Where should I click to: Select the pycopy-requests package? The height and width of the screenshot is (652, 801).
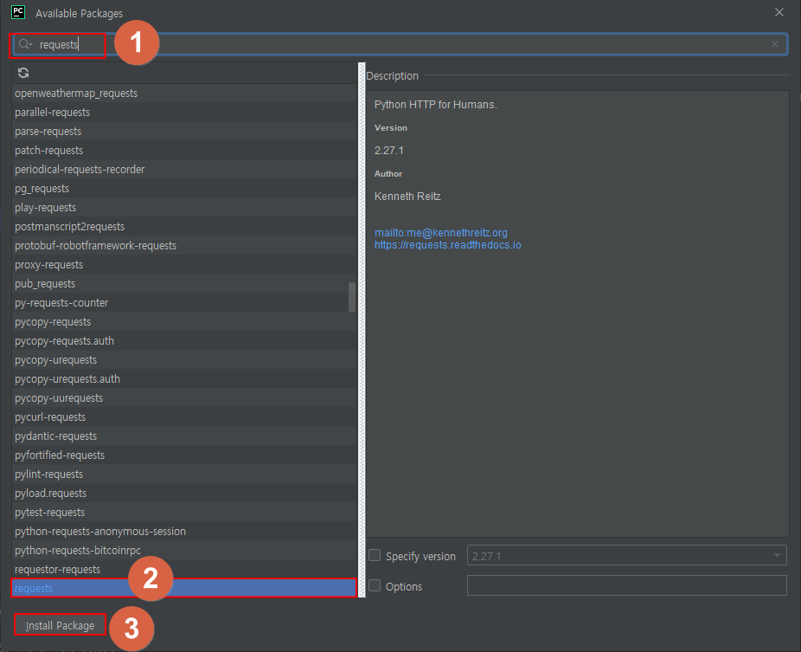[x=184, y=321]
